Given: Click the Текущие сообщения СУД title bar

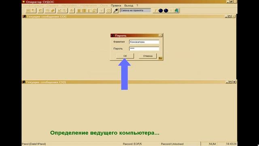Looking at the screenshot, I should point(129,82).
